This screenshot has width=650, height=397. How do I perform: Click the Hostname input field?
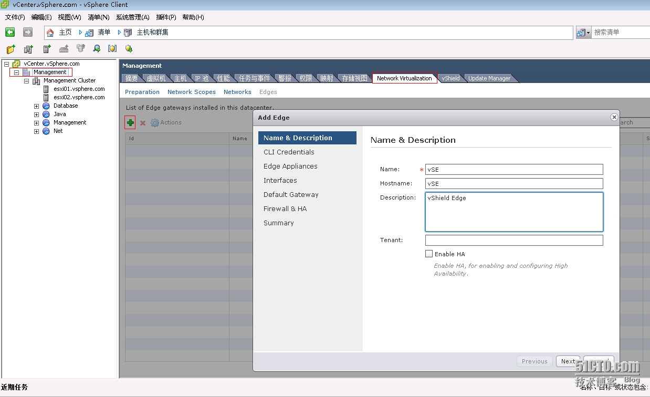coord(514,183)
